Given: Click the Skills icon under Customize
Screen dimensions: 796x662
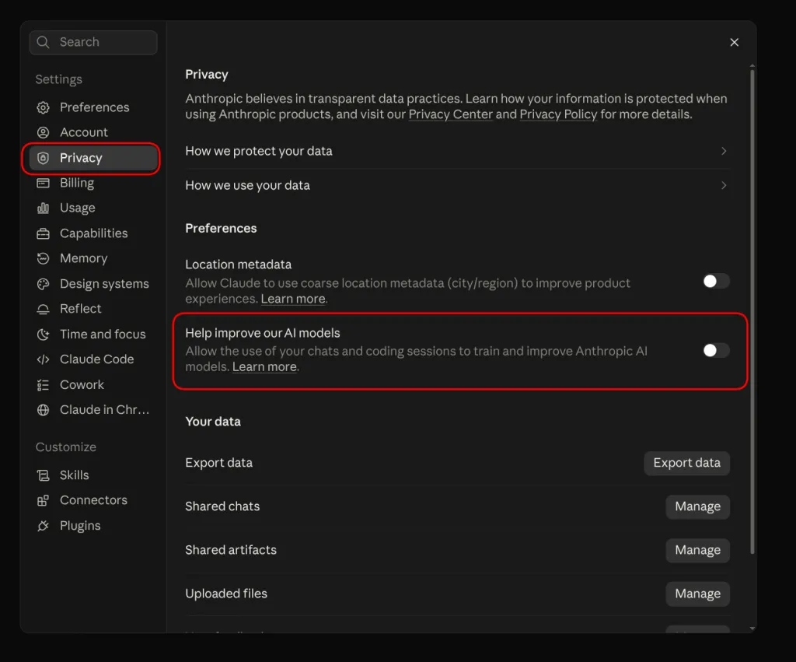Looking at the screenshot, I should tap(44, 475).
